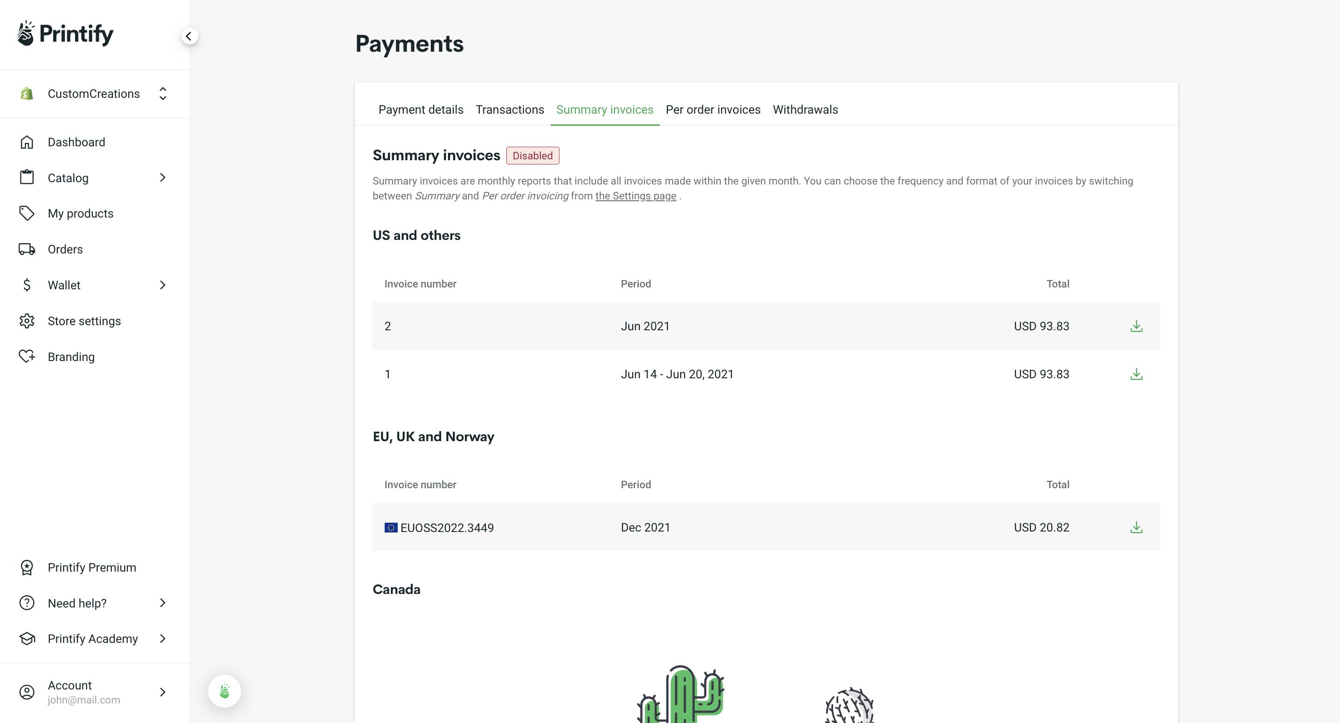
Task: Collapse the sidebar with the arrow button
Action: point(189,36)
